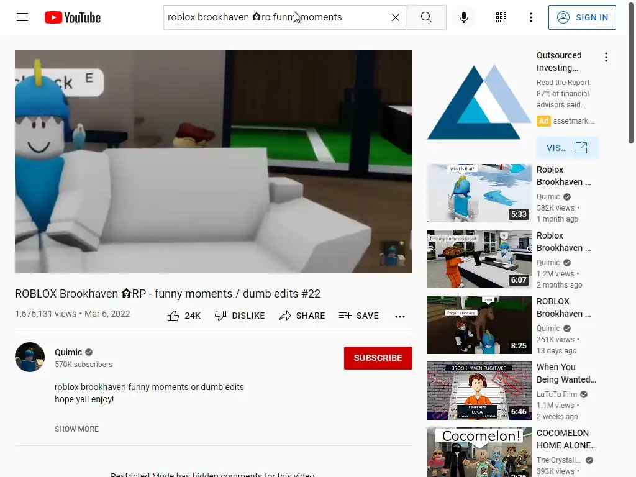Open ad options three-dot menu
Viewport: 636px width, 477px height.
(x=606, y=57)
